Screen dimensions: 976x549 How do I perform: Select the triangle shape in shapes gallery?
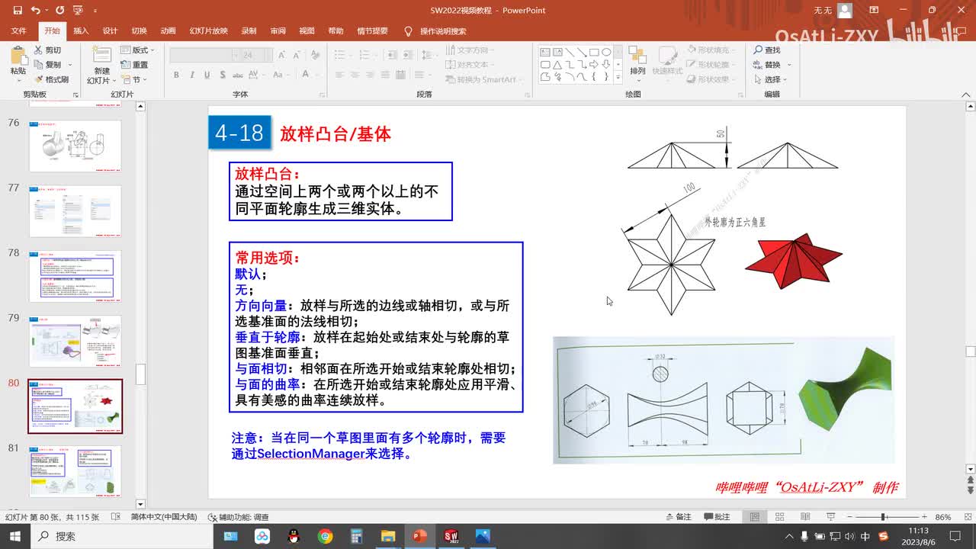pyautogui.click(x=557, y=65)
